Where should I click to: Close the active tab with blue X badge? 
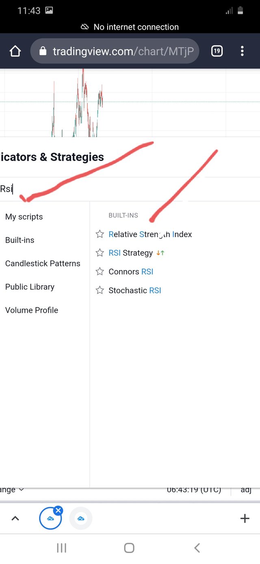(58, 510)
